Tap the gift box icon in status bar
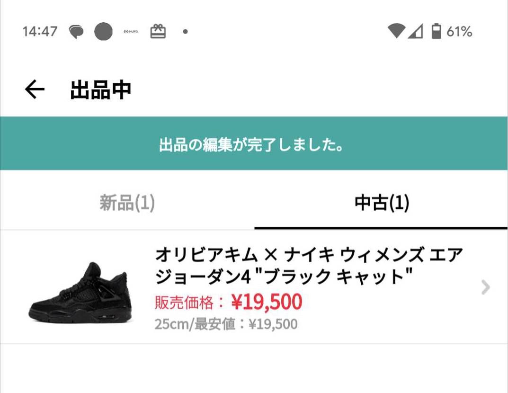 (159, 30)
